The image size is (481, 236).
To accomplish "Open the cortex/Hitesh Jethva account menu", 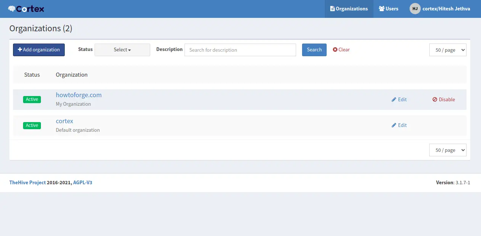I will tap(440, 9).
